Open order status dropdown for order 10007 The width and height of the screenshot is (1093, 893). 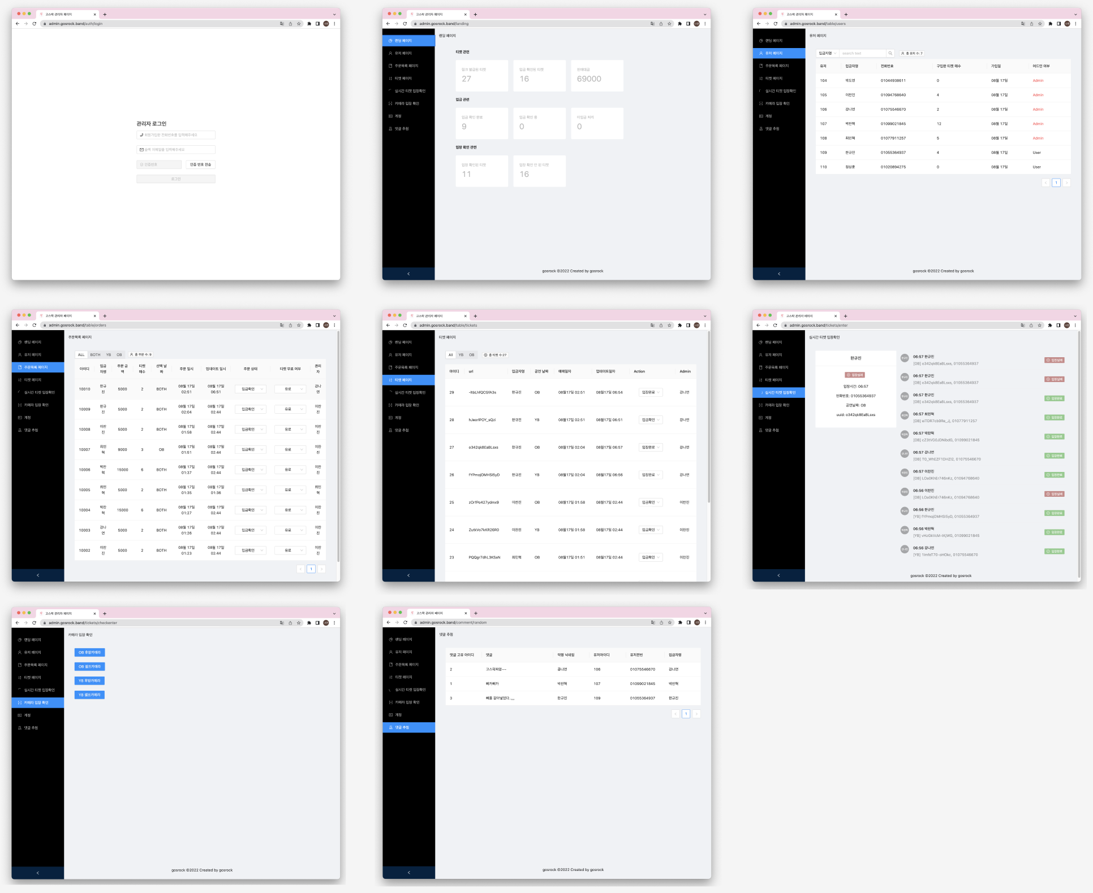click(251, 449)
